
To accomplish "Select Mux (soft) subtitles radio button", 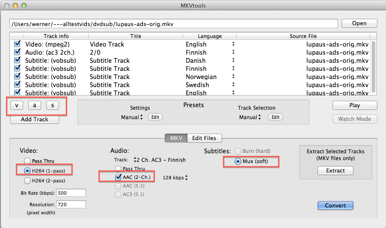I will 238,161.
